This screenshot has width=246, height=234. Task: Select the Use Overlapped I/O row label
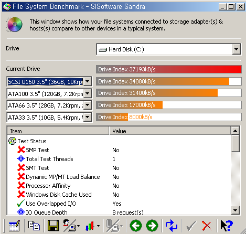coord(51,204)
